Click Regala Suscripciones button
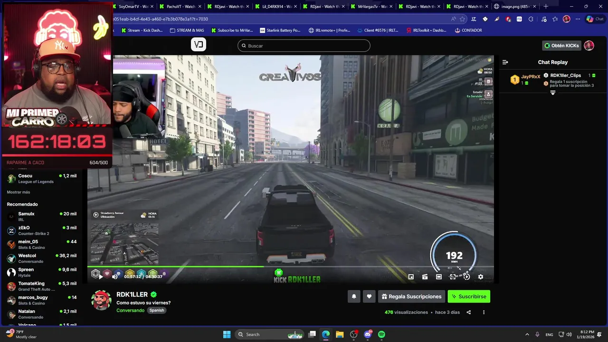The image size is (608, 342). 411,296
